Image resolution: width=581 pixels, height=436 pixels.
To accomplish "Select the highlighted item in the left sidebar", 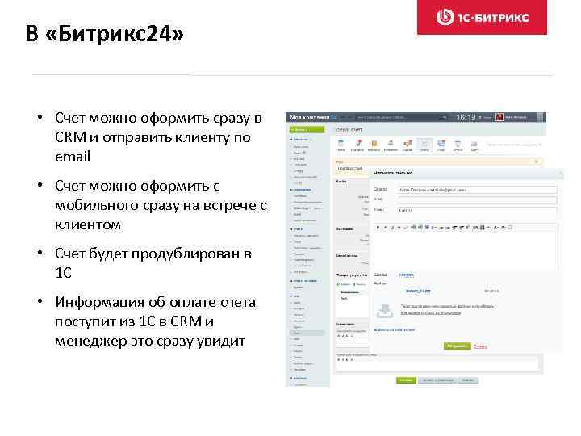I will [x=307, y=333].
